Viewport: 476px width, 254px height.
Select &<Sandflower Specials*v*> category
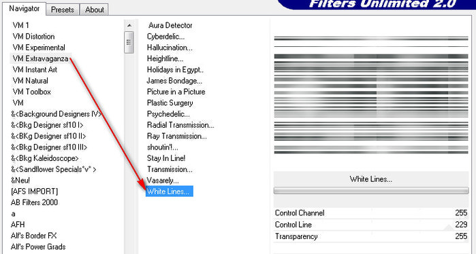coord(54,169)
